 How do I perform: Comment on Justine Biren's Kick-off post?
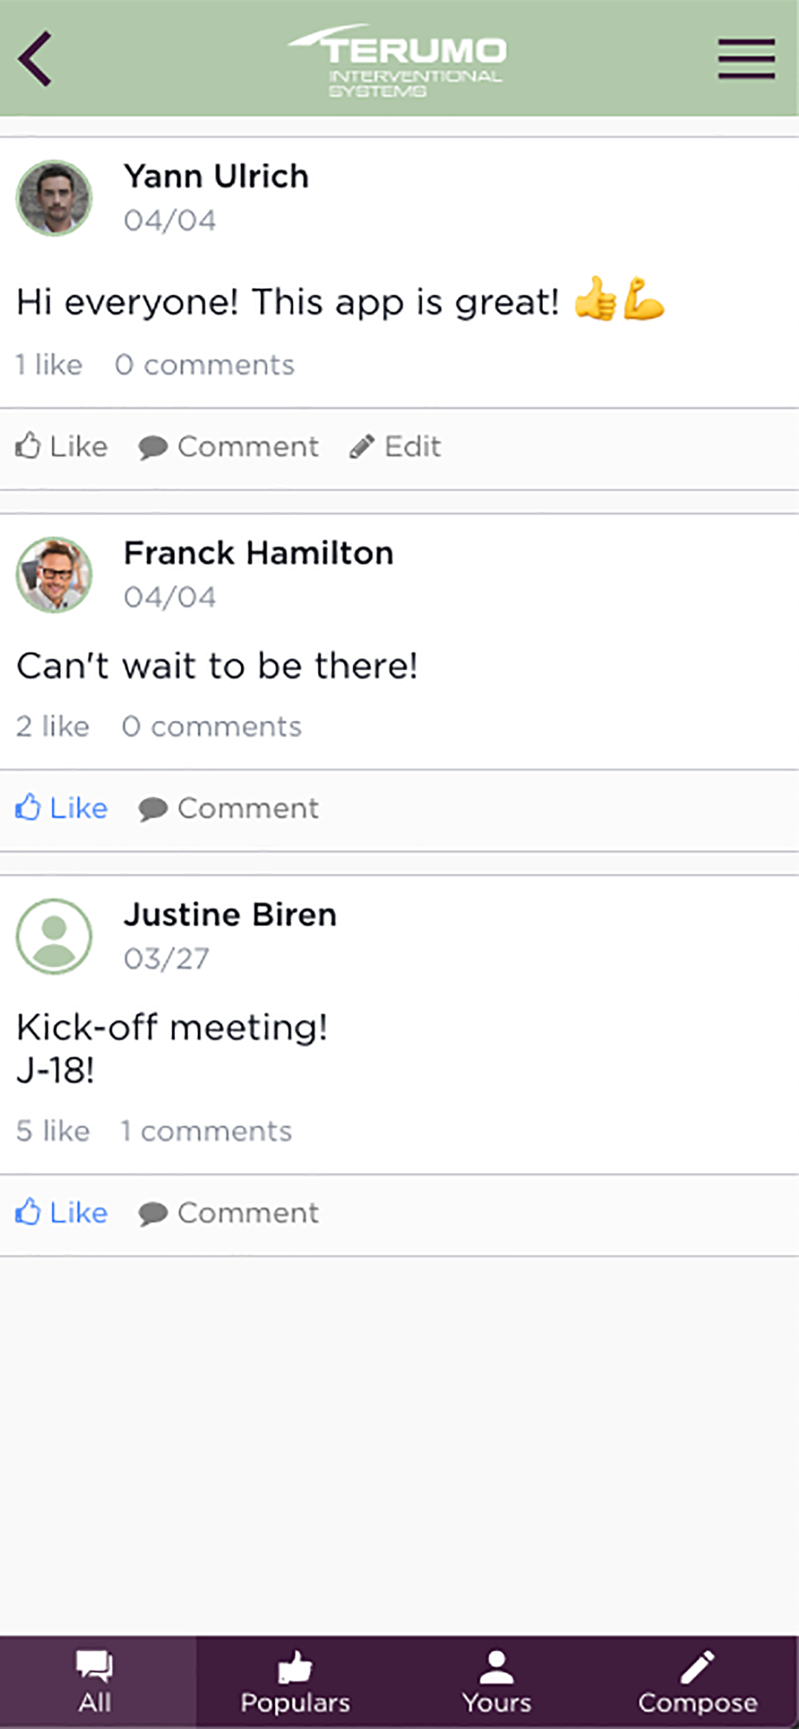point(228,1212)
